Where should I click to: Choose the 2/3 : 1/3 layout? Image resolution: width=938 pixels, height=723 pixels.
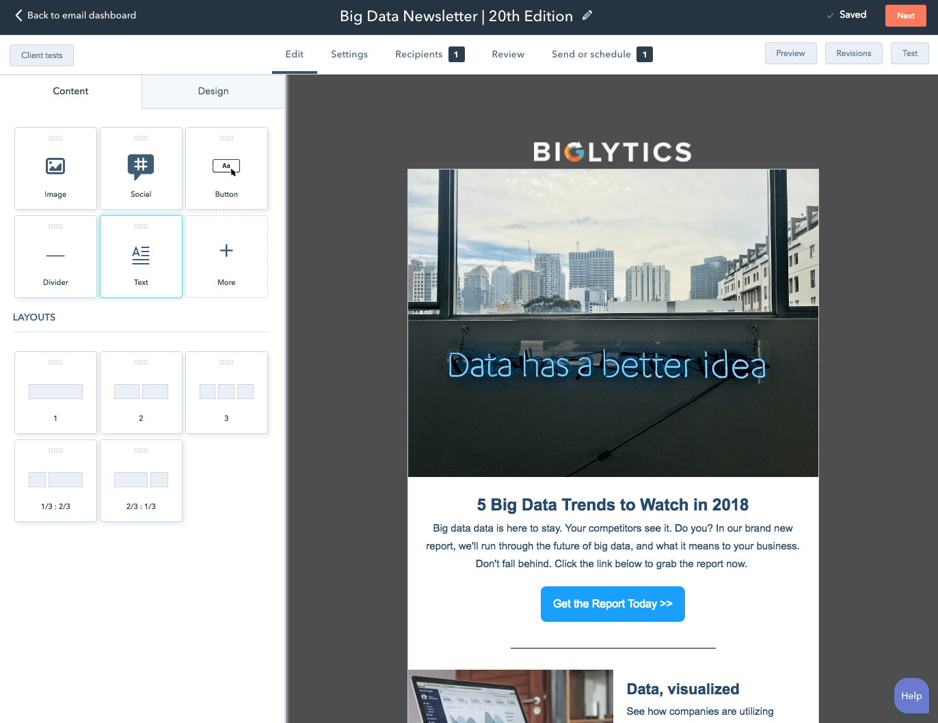click(x=141, y=480)
